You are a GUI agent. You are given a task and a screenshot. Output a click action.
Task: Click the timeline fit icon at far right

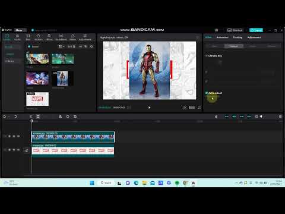pos(280,117)
